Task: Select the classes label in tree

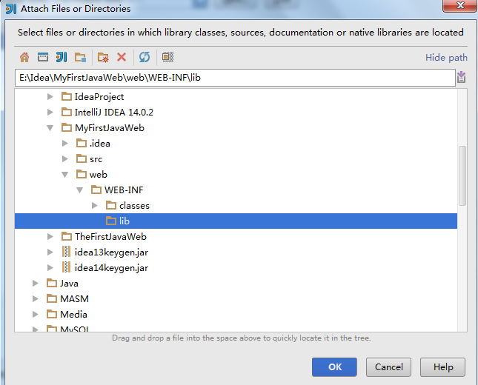Action: [134, 205]
